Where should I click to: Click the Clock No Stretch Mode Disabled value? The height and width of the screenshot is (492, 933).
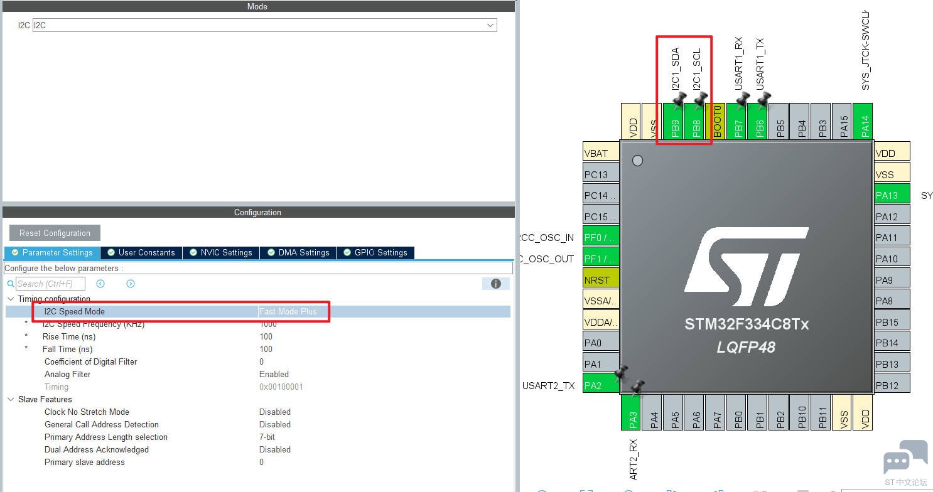(x=274, y=412)
